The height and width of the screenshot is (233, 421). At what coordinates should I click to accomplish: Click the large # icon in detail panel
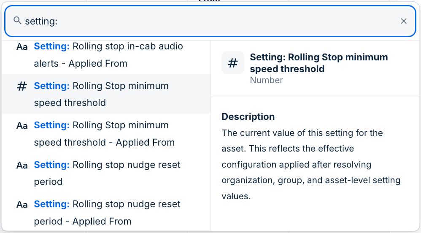click(233, 63)
